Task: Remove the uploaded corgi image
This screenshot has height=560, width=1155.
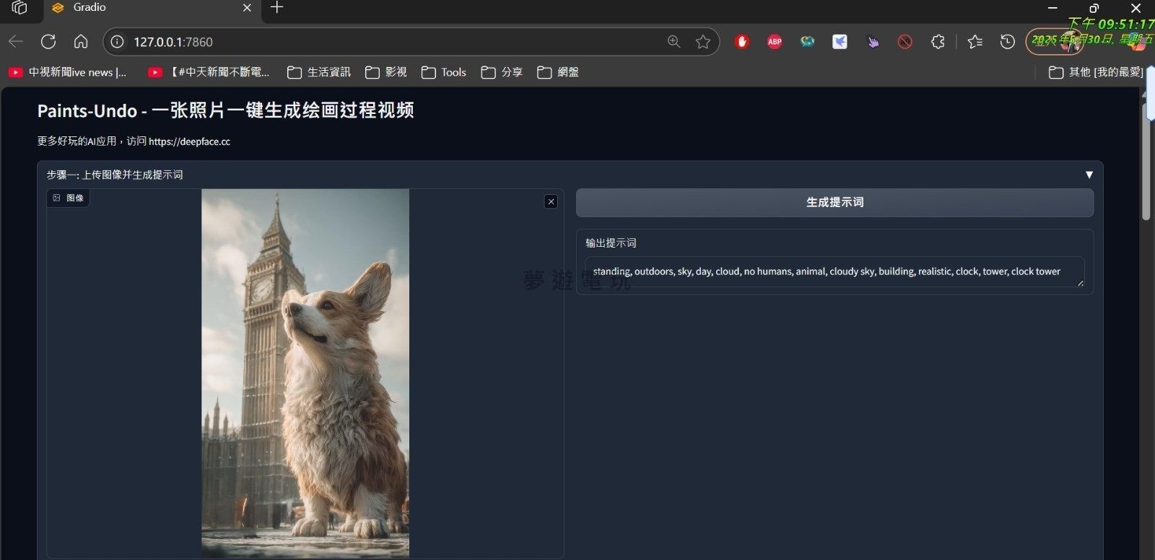Action: tap(551, 202)
